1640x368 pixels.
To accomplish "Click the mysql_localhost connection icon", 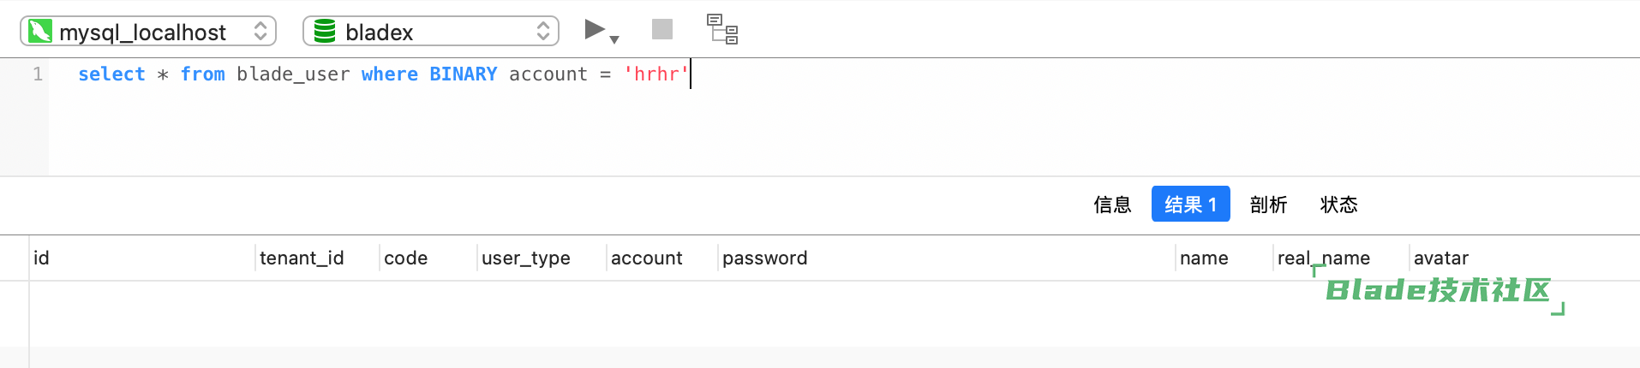I will point(40,32).
